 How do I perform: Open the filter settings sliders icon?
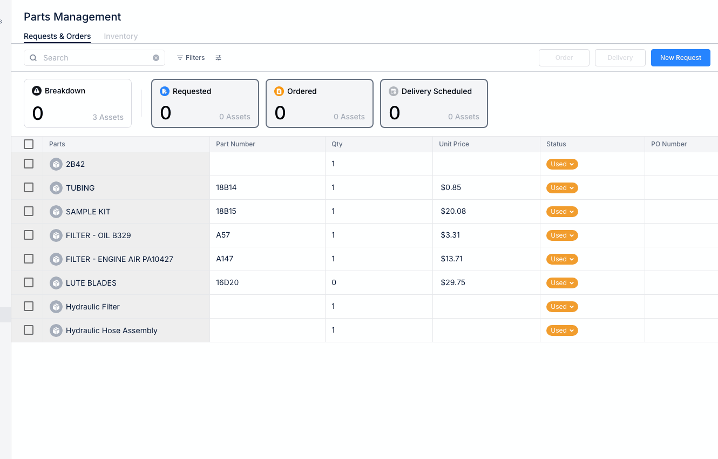click(219, 57)
